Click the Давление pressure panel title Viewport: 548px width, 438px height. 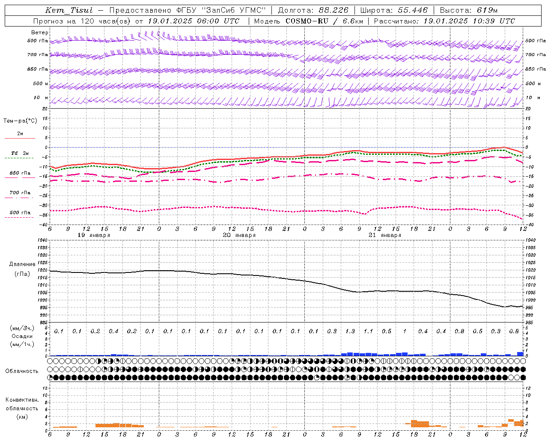click(22, 264)
